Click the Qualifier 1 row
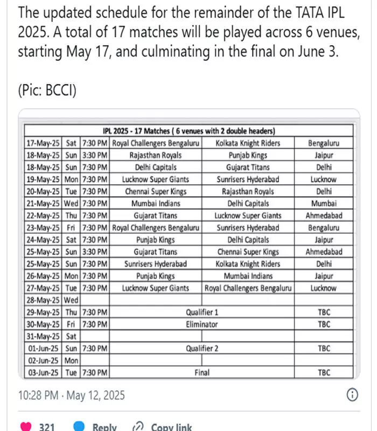Screen dimensions: 377x431 click(189, 312)
